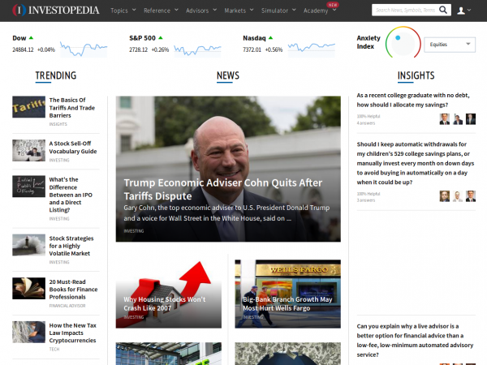
Task: Click the Dow value 24884.12
Action: pos(23,49)
